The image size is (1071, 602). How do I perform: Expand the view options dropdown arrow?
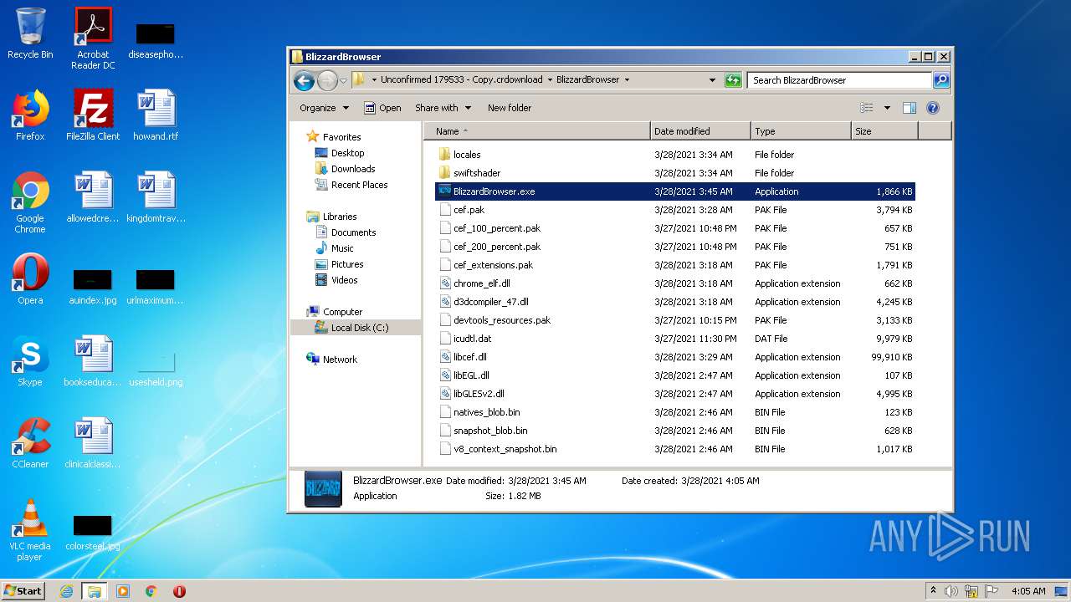pyautogui.click(x=887, y=108)
